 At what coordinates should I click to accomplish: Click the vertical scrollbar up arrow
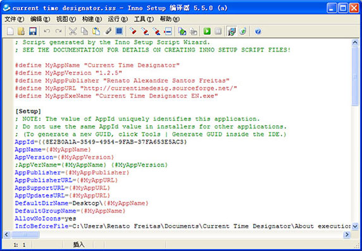coord(355,42)
